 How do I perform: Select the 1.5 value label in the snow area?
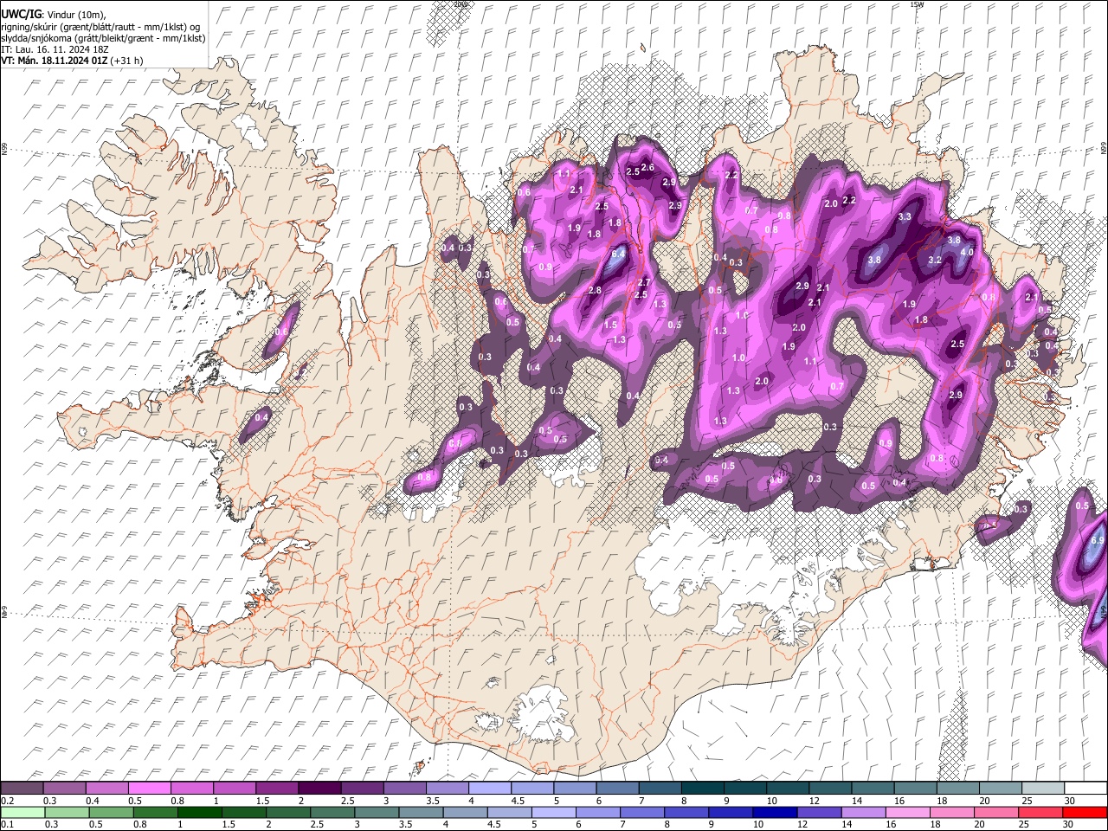[610, 325]
